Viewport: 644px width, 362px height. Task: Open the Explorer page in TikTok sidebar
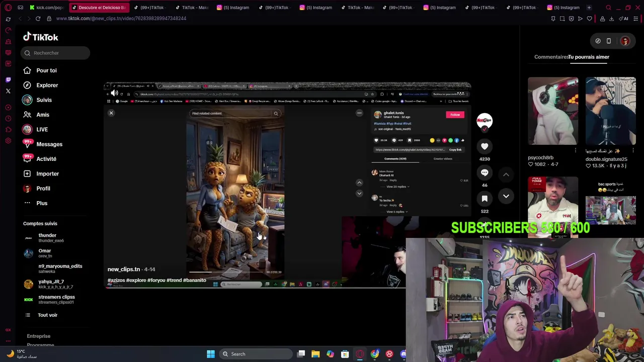coord(47,85)
